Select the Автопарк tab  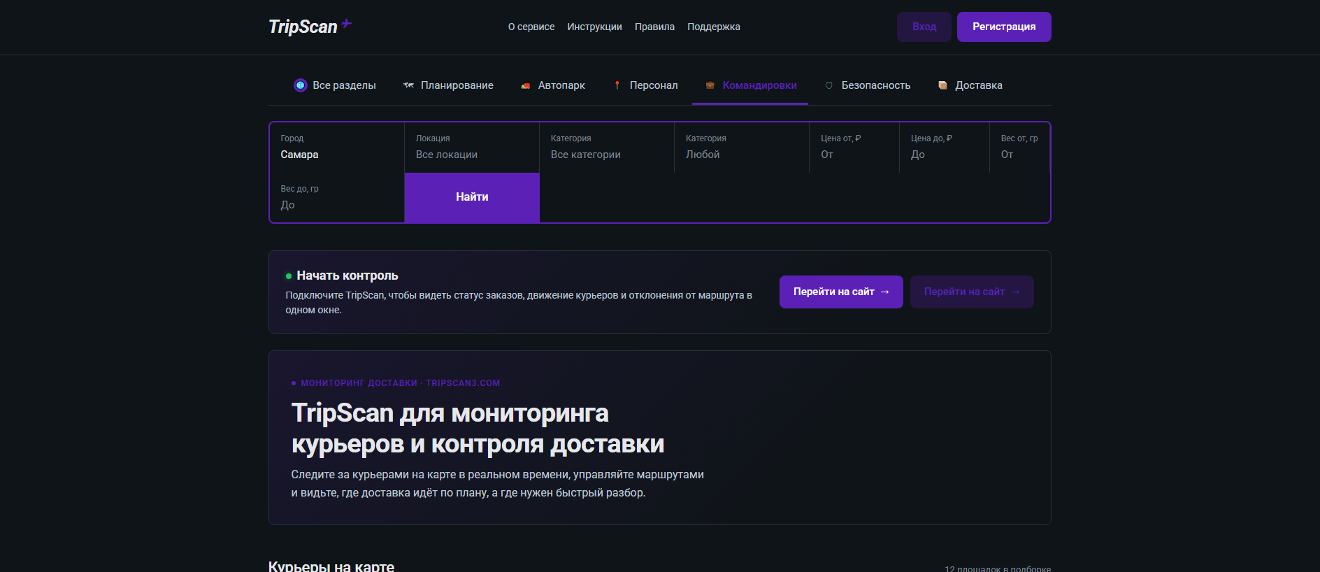coord(553,85)
